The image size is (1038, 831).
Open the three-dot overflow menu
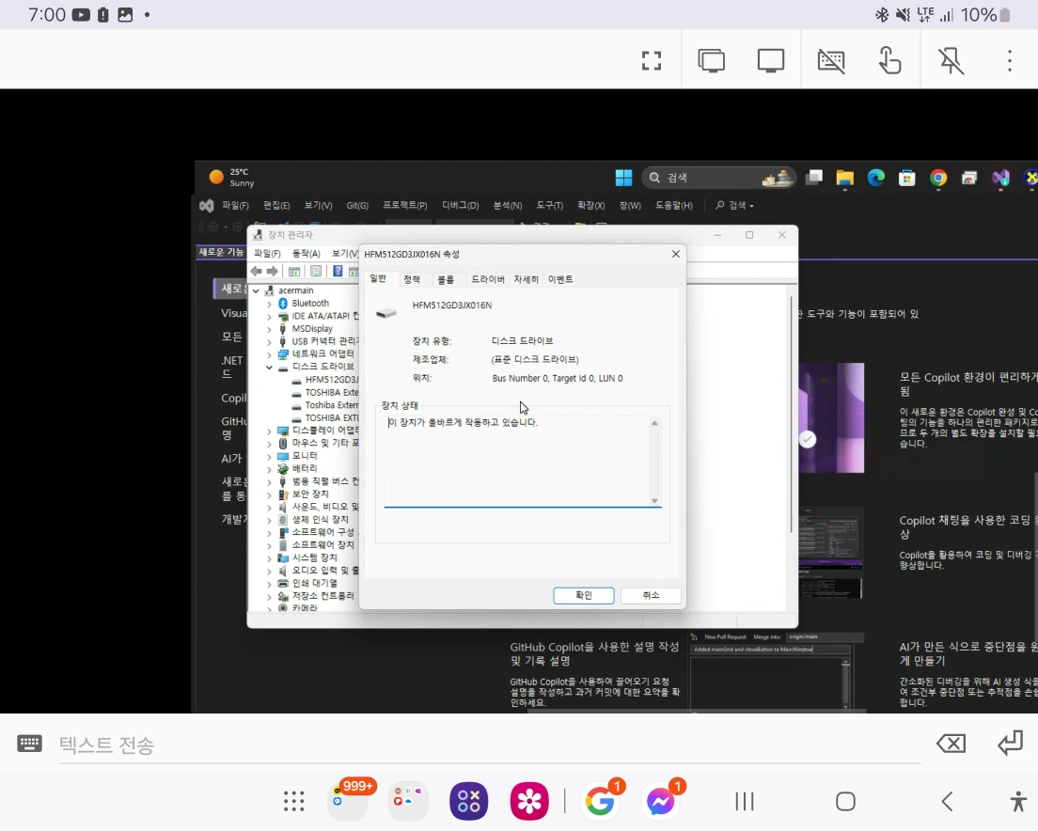coord(1009,61)
